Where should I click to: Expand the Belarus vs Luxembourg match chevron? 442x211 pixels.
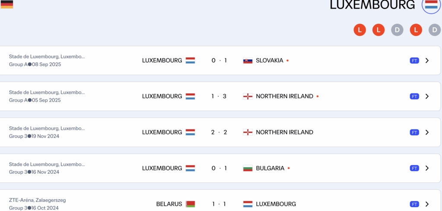pos(427,204)
